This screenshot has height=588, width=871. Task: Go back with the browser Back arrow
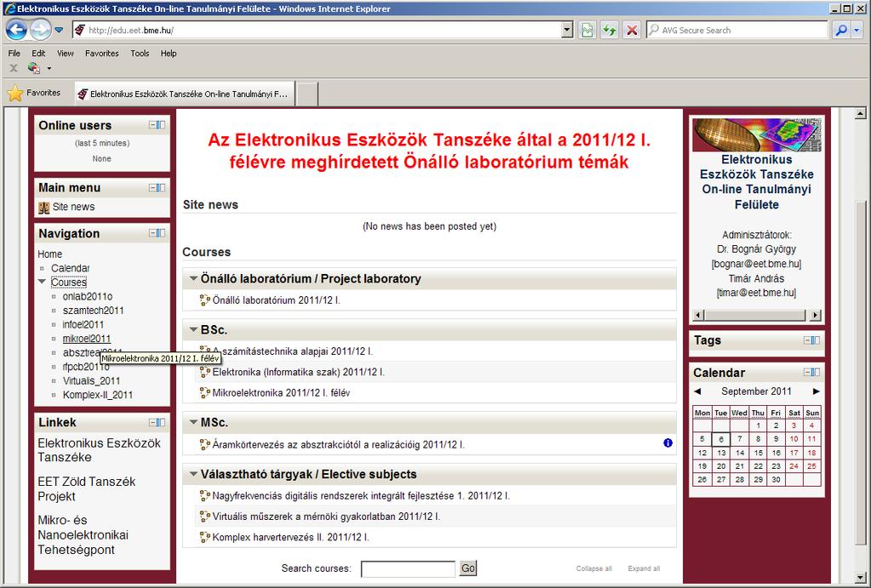tap(17, 30)
